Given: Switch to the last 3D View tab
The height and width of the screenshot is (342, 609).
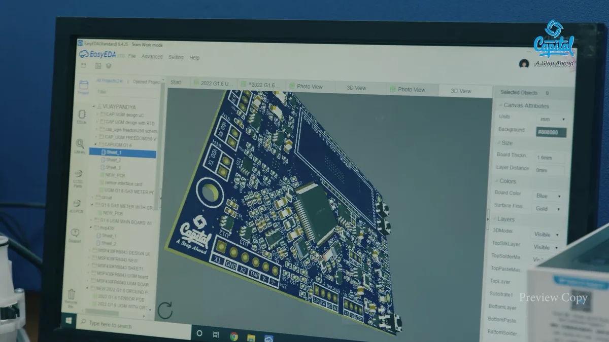Looking at the screenshot, I should 461,91.
